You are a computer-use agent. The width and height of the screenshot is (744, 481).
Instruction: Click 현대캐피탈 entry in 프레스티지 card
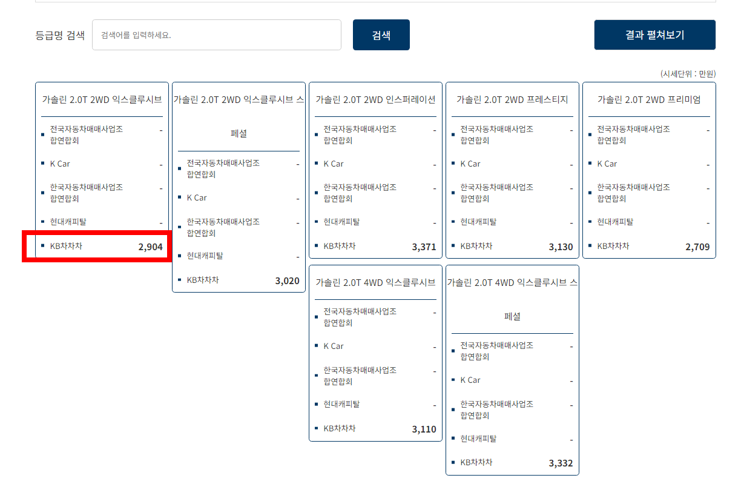(525, 222)
